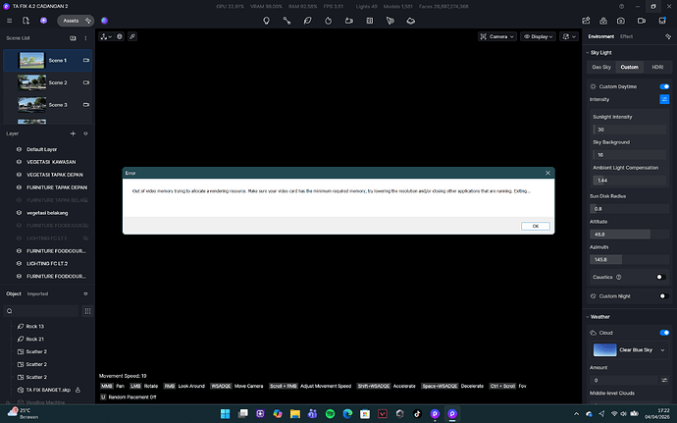Open the Object panel filter dropdown

click(85, 293)
